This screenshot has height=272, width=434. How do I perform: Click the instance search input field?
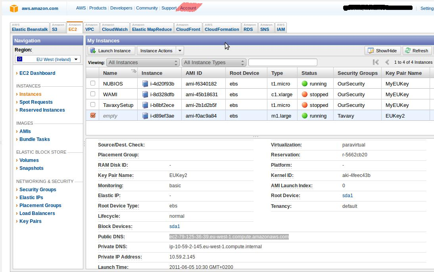coord(283,63)
